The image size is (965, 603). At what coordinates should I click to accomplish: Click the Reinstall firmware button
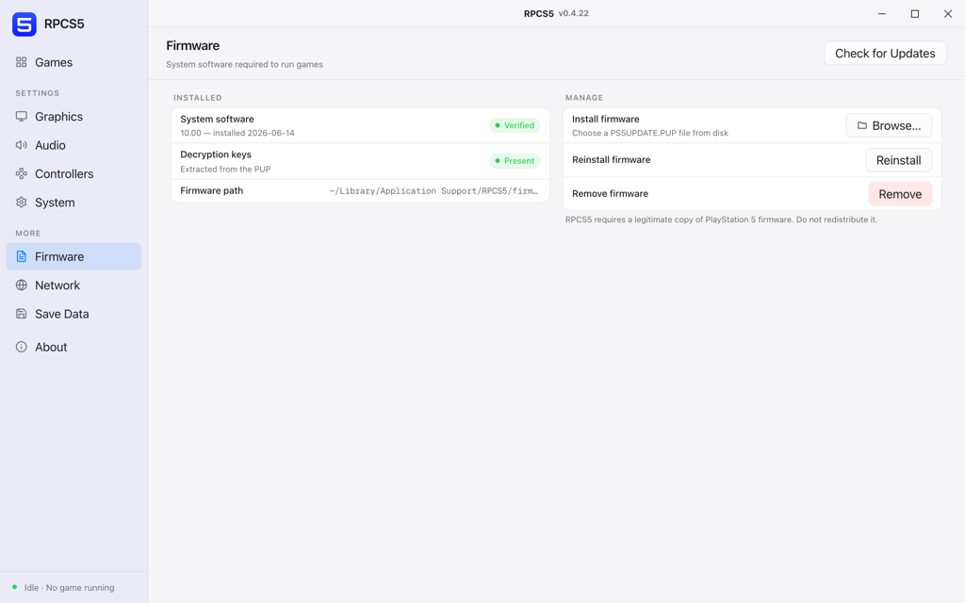(898, 160)
